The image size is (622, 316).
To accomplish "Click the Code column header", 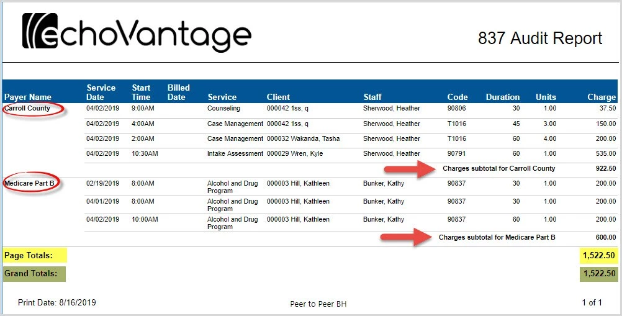I will tap(457, 97).
